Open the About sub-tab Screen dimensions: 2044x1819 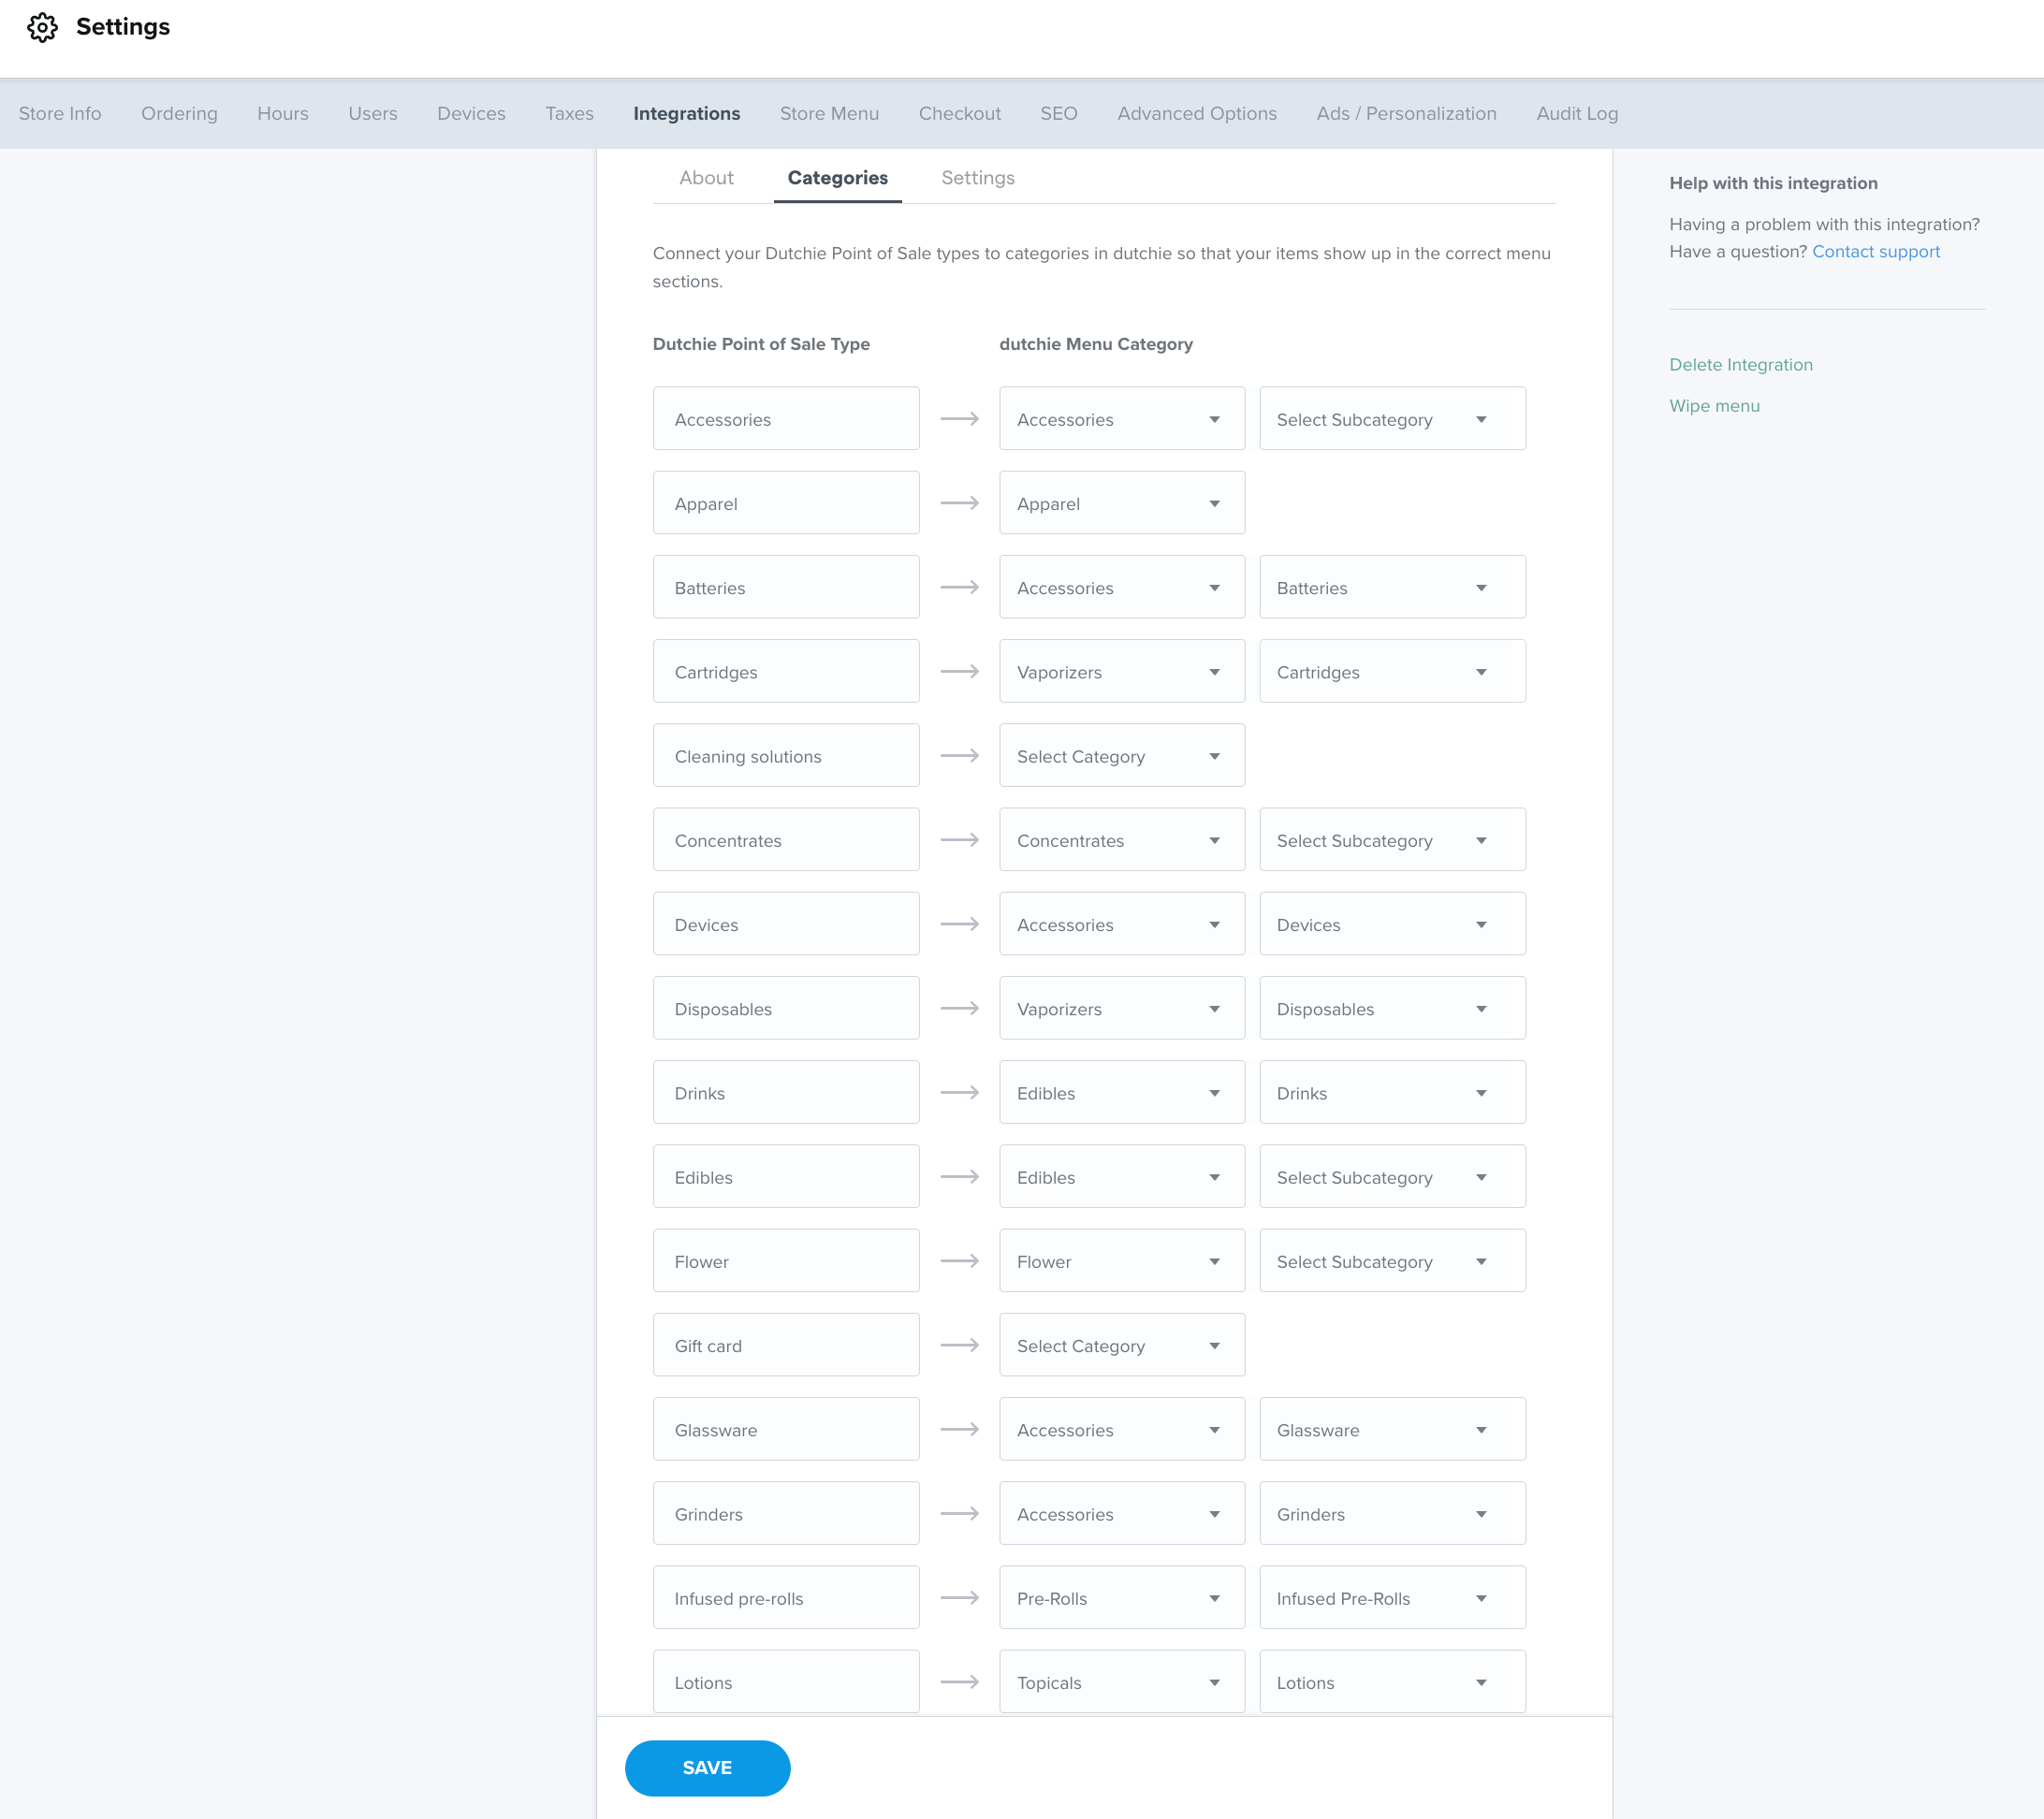click(706, 178)
